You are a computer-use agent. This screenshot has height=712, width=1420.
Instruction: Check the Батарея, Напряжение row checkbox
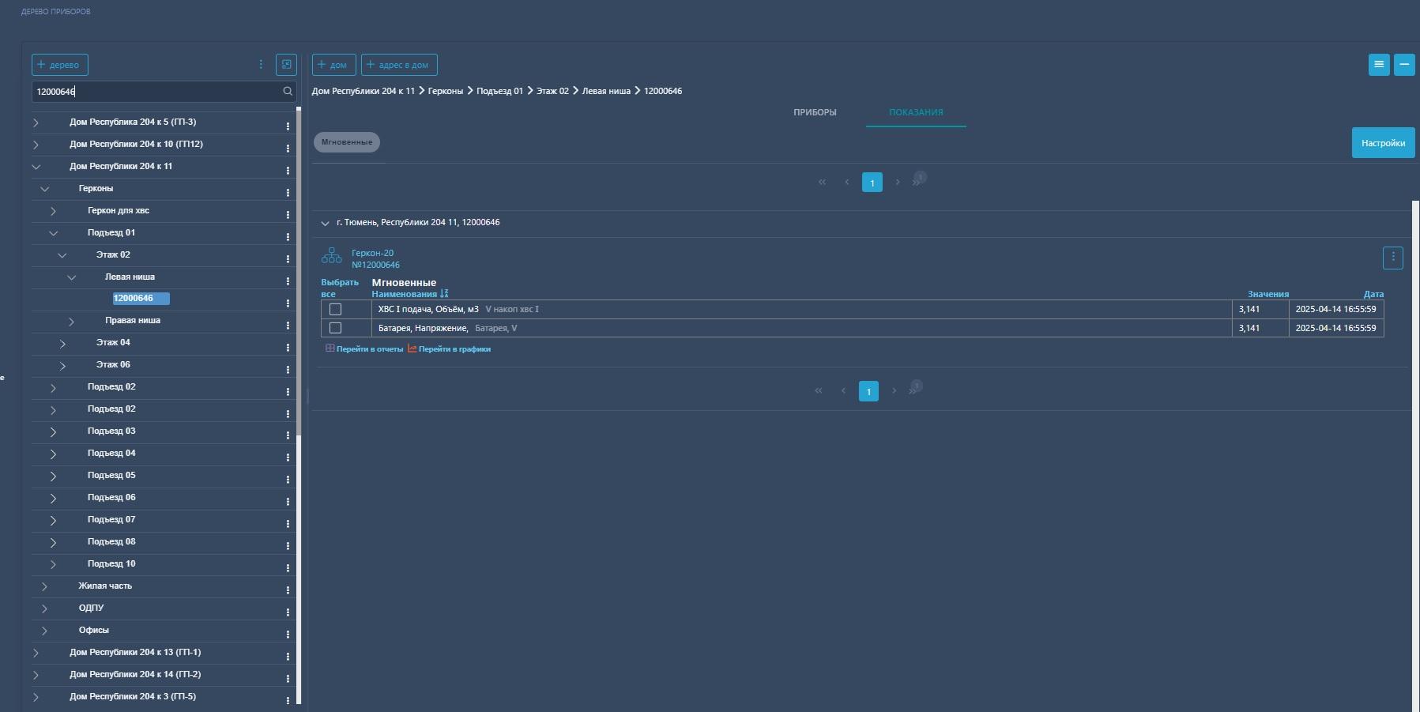(x=335, y=328)
